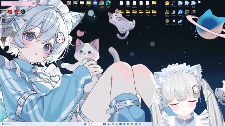Open the Windows Start menu
Screen dimensions: 225x126
click(85, 124)
